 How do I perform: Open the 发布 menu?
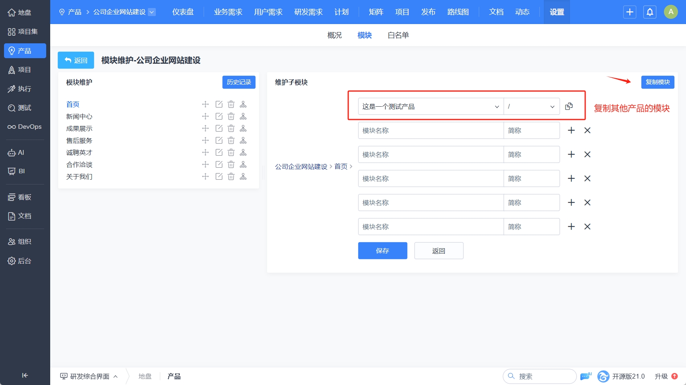[428, 12]
